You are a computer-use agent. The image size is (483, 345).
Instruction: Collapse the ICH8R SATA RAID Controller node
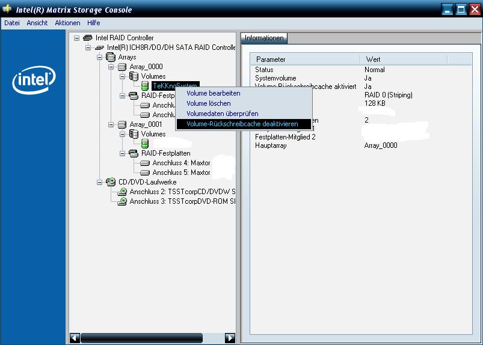click(88, 47)
